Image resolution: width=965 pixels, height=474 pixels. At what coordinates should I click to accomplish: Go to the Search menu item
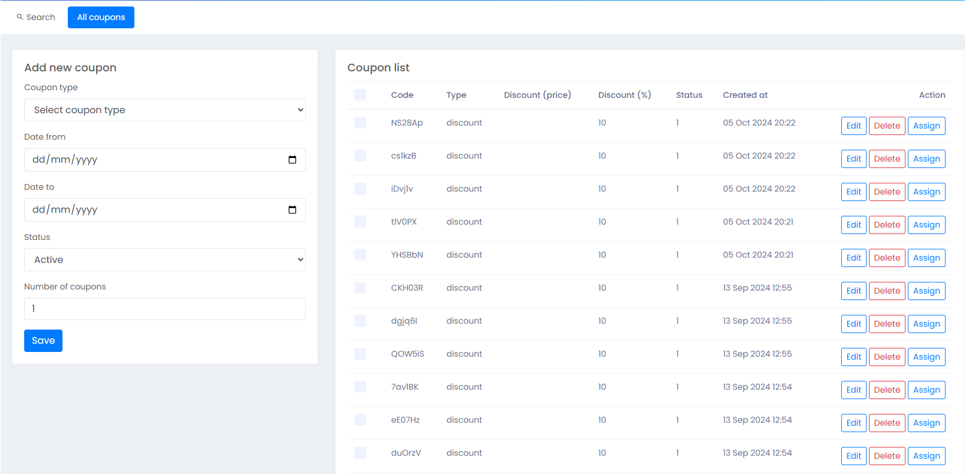coord(40,17)
